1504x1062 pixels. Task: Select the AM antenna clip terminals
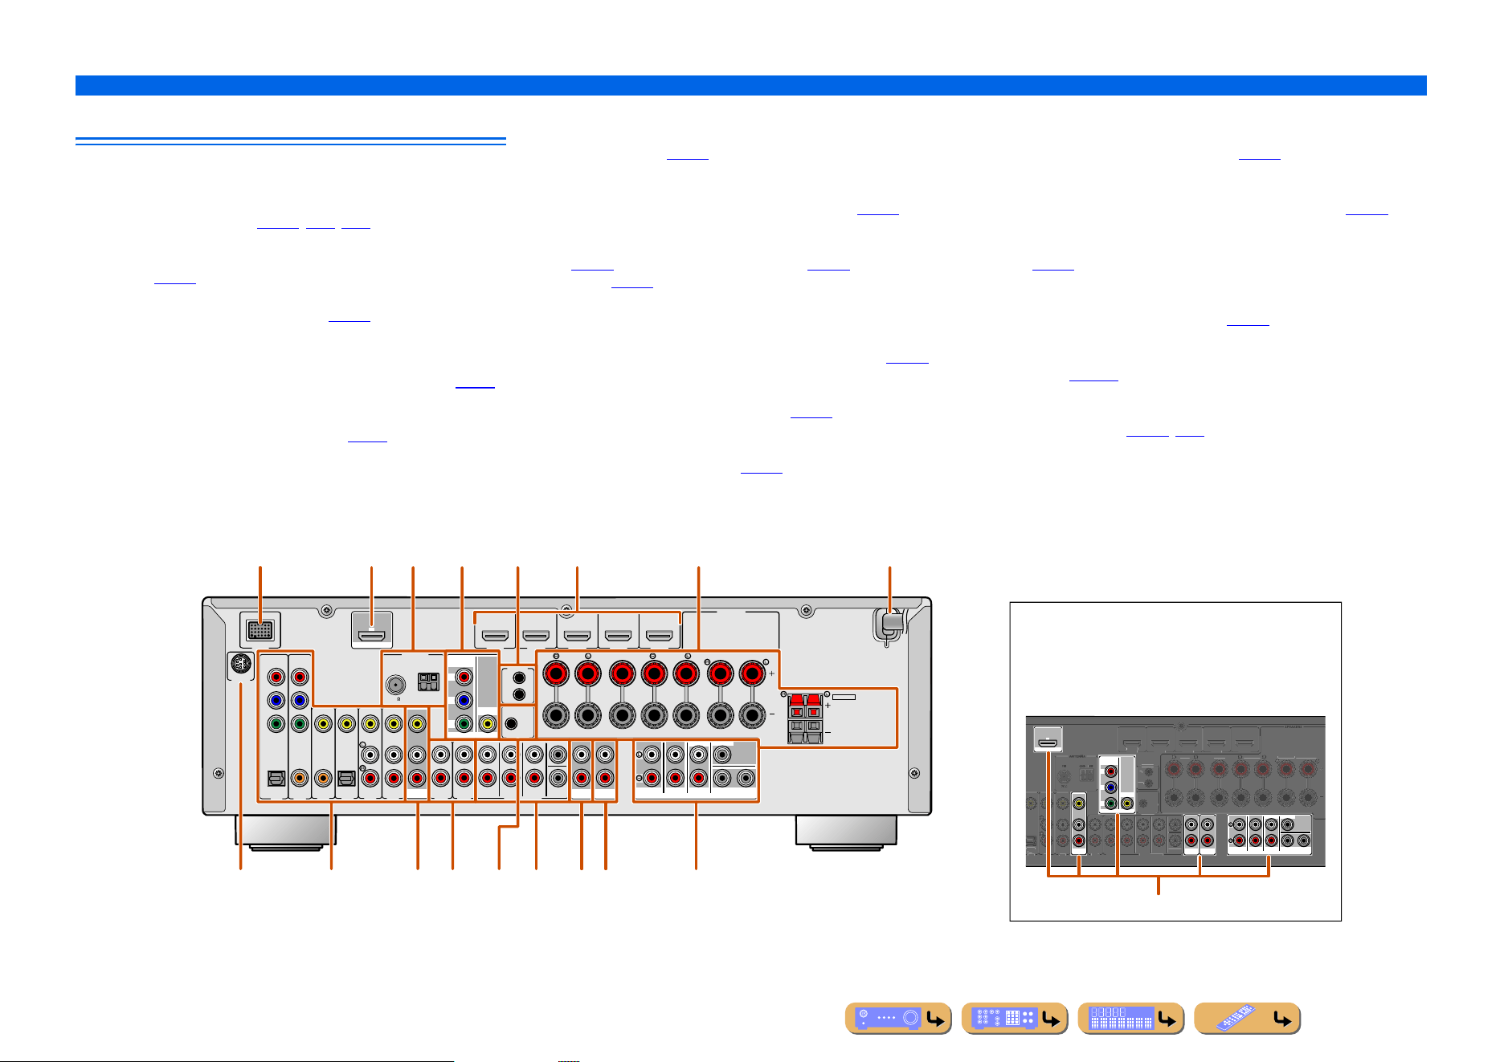pos(428,682)
